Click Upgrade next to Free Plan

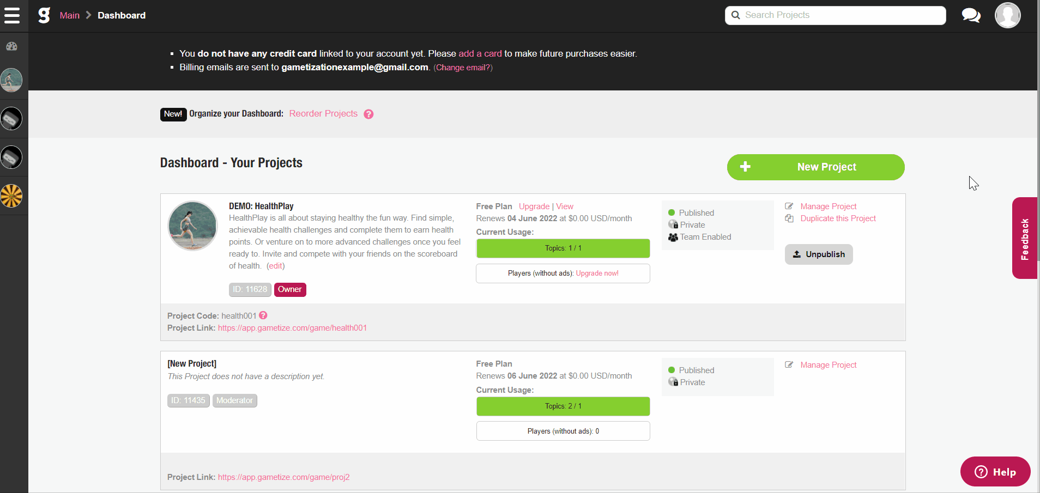click(x=534, y=206)
